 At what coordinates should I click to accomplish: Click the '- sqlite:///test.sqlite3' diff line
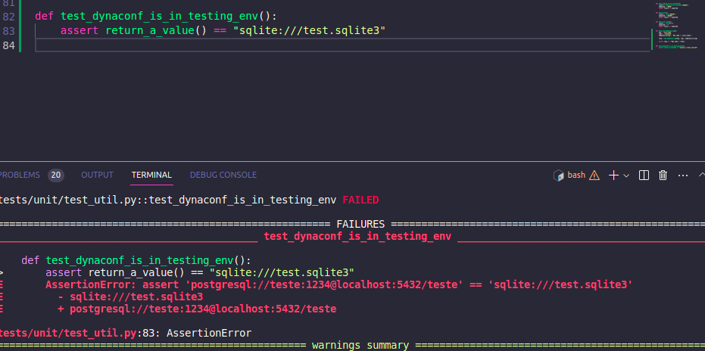point(130,297)
